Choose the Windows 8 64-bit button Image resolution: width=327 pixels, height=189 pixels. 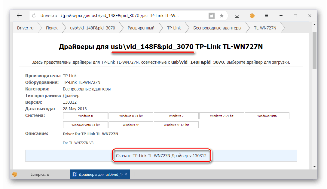click(x=131, y=116)
